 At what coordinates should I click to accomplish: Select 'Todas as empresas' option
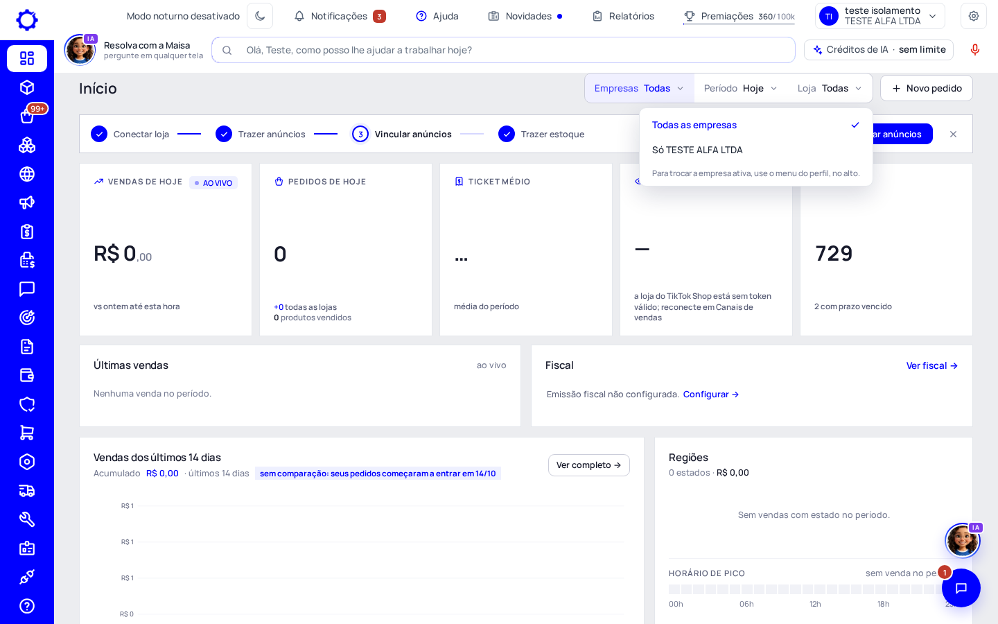point(756,125)
